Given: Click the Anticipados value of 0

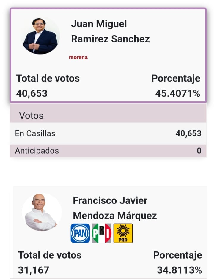Looking at the screenshot, I should tap(199, 151).
